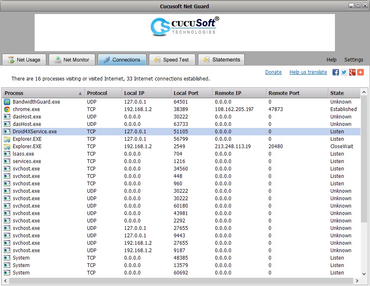Click the Droid4XService.exe process icon
This screenshot has height=286, width=370.
point(6,132)
